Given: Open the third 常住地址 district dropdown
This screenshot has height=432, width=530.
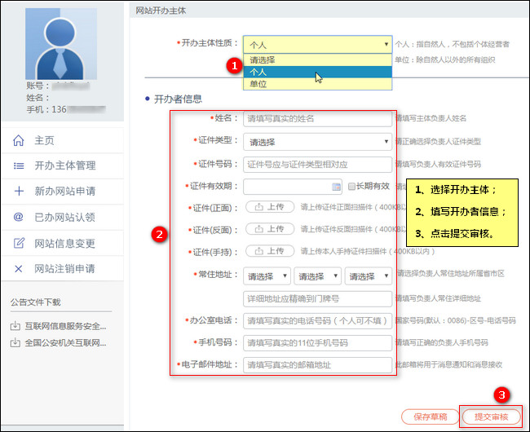Looking at the screenshot, I should [369, 276].
